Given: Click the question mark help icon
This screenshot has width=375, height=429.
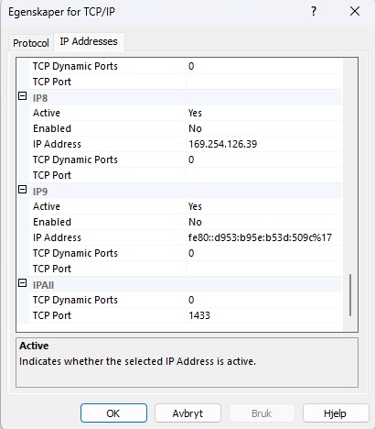Looking at the screenshot, I should point(314,12).
